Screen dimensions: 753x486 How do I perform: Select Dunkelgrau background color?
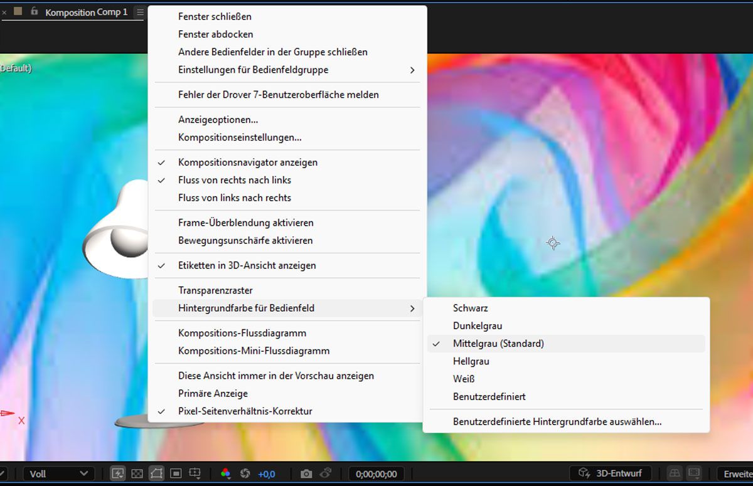(x=566, y=325)
